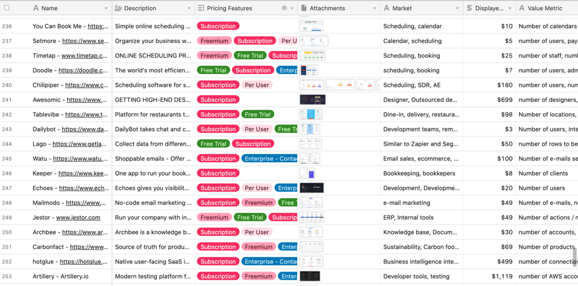578x286 pixels.
Task: Click the Per User tag in Chilipiper row
Action: (257, 85)
